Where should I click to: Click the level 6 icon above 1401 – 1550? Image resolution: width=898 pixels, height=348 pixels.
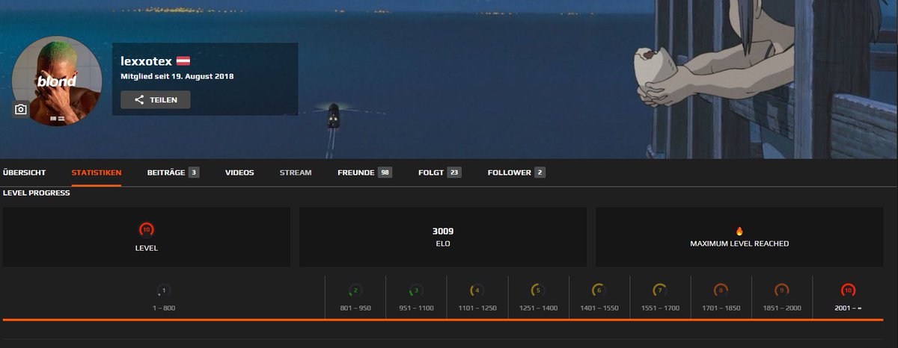(x=599, y=290)
